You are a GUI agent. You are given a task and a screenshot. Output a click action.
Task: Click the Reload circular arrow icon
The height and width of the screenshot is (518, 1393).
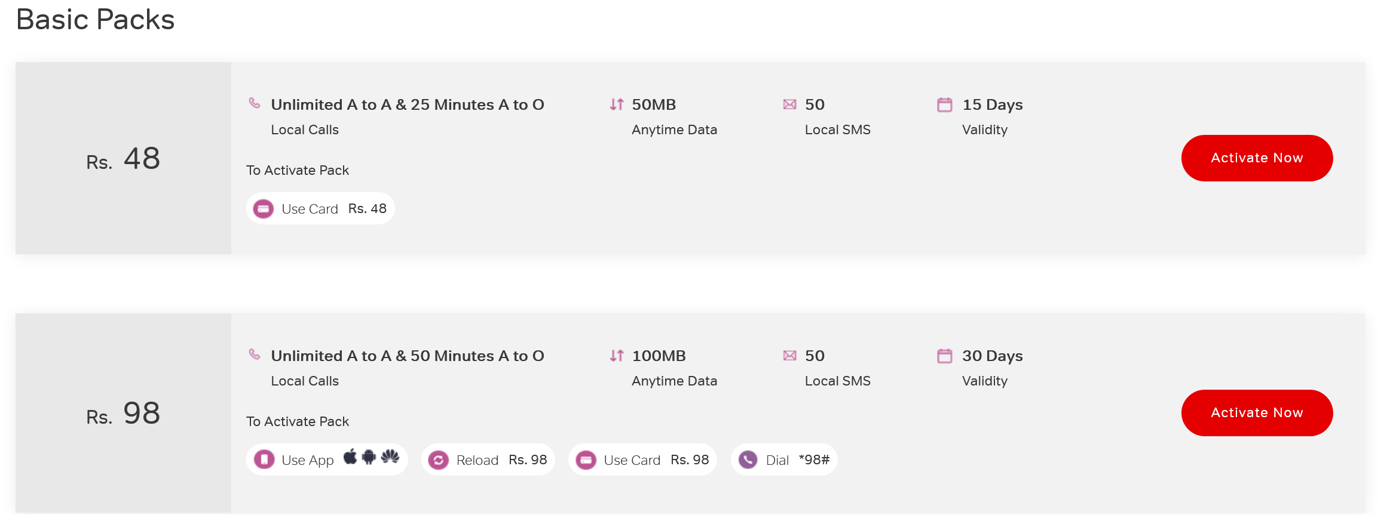pyautogui.click(x=438, y=460)
